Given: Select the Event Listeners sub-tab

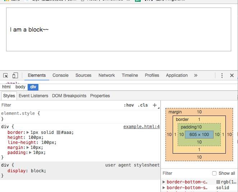Looking at the screenshot, I should point(33,96).
